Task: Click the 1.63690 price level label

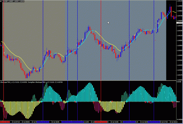Action: [180, 55]
